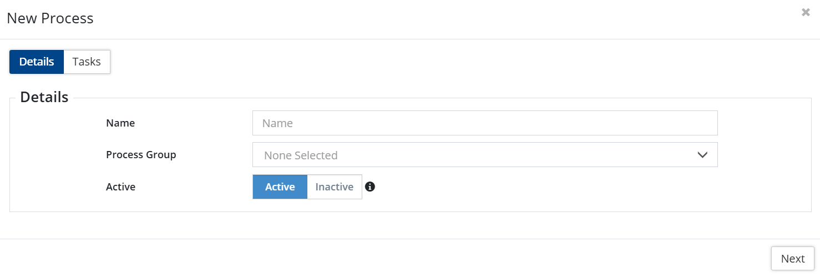Click the info icon beside Inactive
Screen dimensions: 820x277
tap(370, 187)
